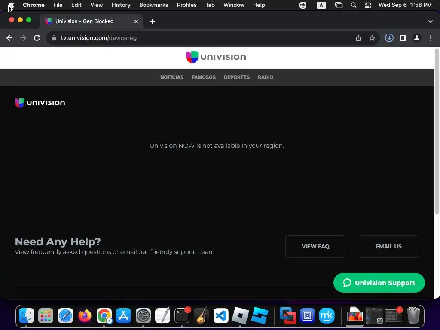Open App Store from the dock
The height and width of the screenshot is (330, 440).
pos(123,315)
